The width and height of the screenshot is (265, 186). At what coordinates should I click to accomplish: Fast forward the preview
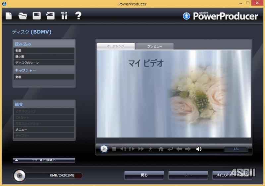pos(141,149)
